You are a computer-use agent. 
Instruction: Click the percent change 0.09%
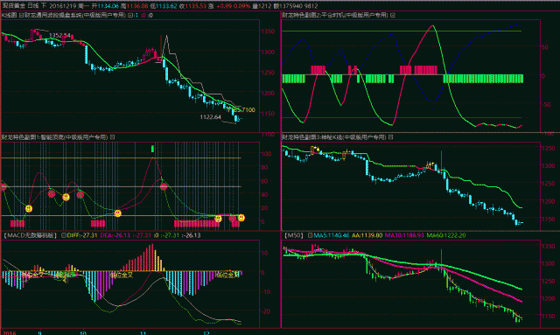pyautogui.click(x=241, y=6)
